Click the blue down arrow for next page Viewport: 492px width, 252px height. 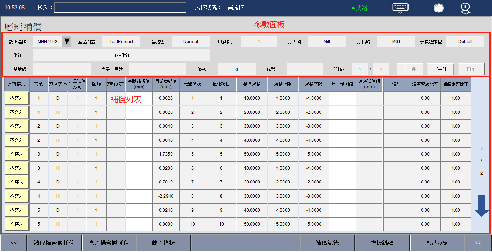click(481, 206)
